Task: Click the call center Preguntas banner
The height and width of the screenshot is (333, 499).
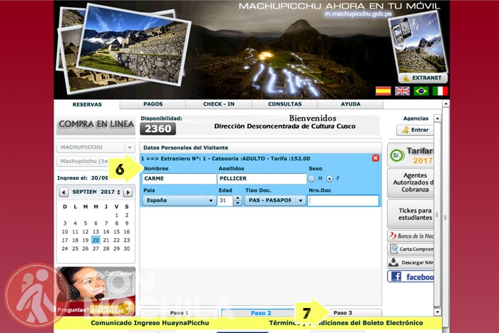Action: point(96,292)
